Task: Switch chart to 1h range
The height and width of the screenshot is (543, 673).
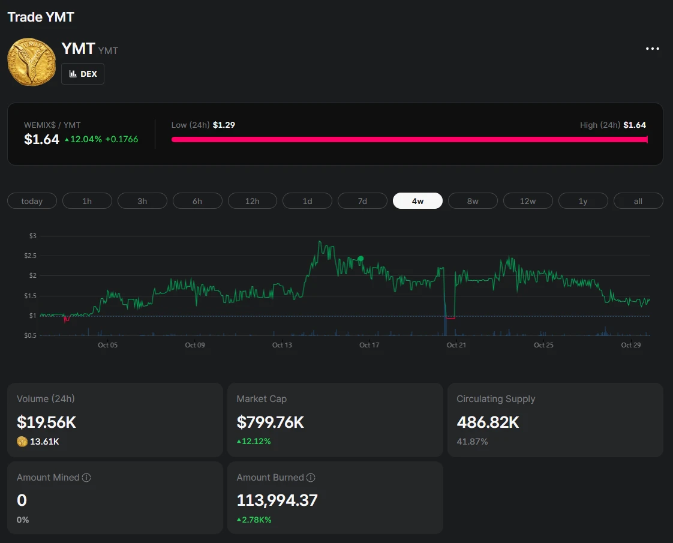Action: 87,201
